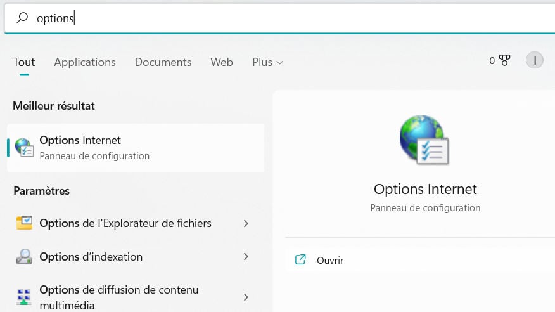The image size is (555, 312).
Task: Switch to the Applications tab
Action: [x=85, y=62]
